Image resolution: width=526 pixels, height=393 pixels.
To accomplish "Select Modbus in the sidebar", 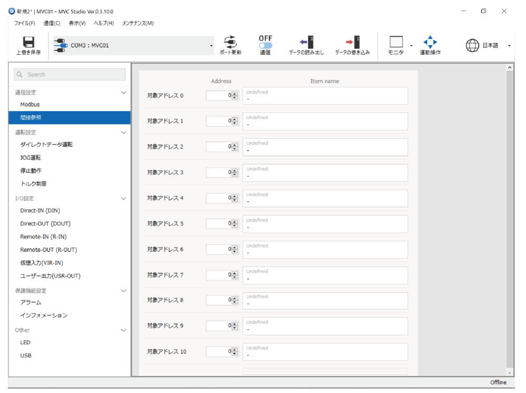I will (30, 105).
